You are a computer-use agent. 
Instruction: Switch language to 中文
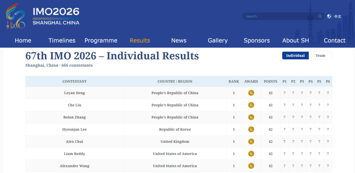(x=338, y=16)
